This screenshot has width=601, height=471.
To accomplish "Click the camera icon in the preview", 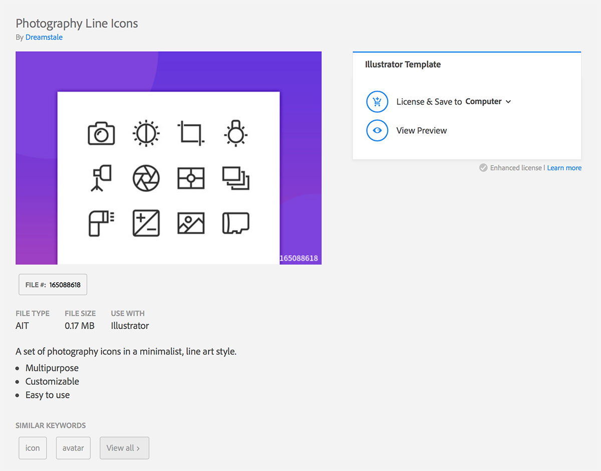I will pos(101,133).
